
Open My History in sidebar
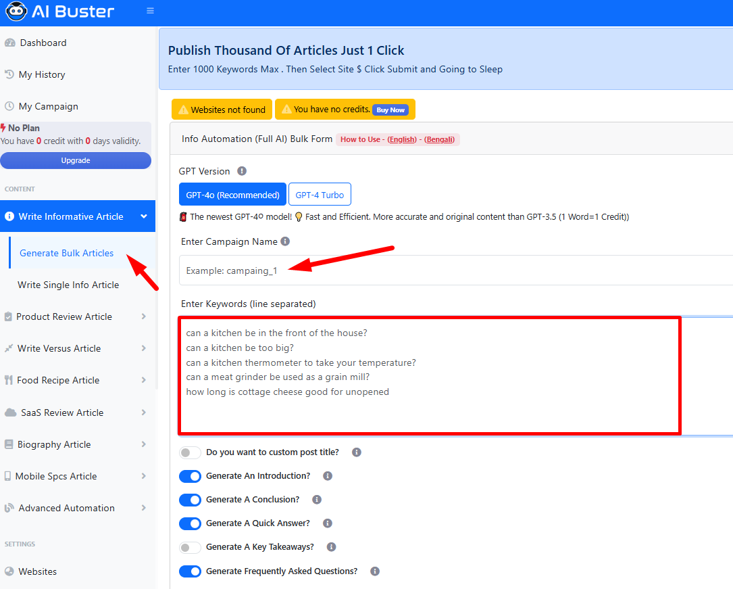pyautogui.click(x=78, y=74)
